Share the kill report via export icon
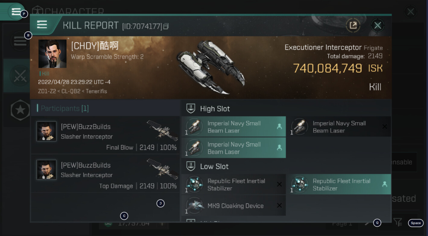The height and width of the screenshot is (236, 428). point(353,25)
